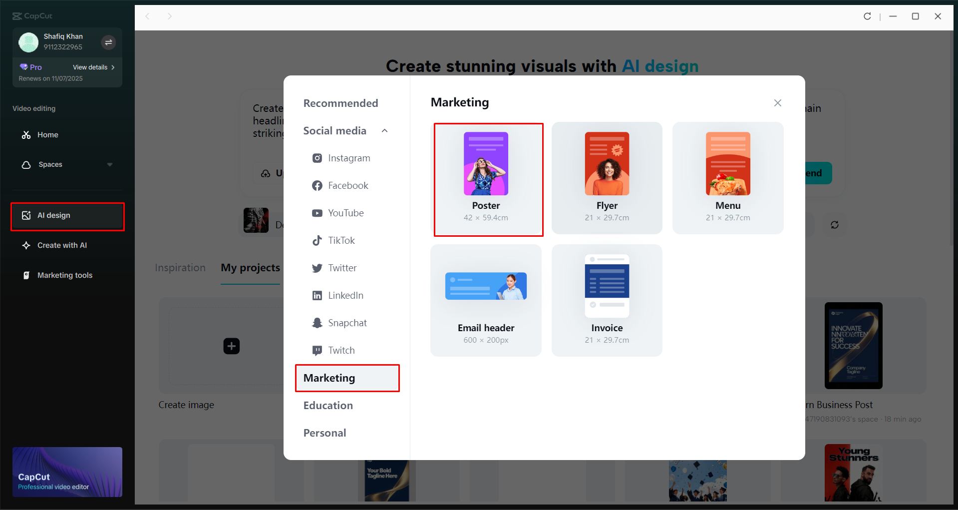Viewport: 958px width, 510px height.
Task: Select the Snapchat category
Action: 347,323
